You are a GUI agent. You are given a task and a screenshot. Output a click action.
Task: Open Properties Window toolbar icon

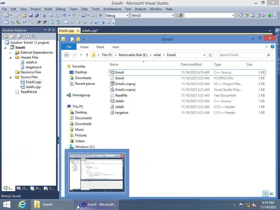(246, 15)
